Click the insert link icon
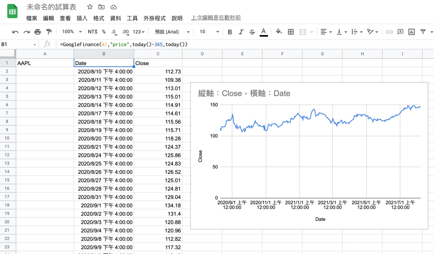434x254 pixels. point(389,32)
